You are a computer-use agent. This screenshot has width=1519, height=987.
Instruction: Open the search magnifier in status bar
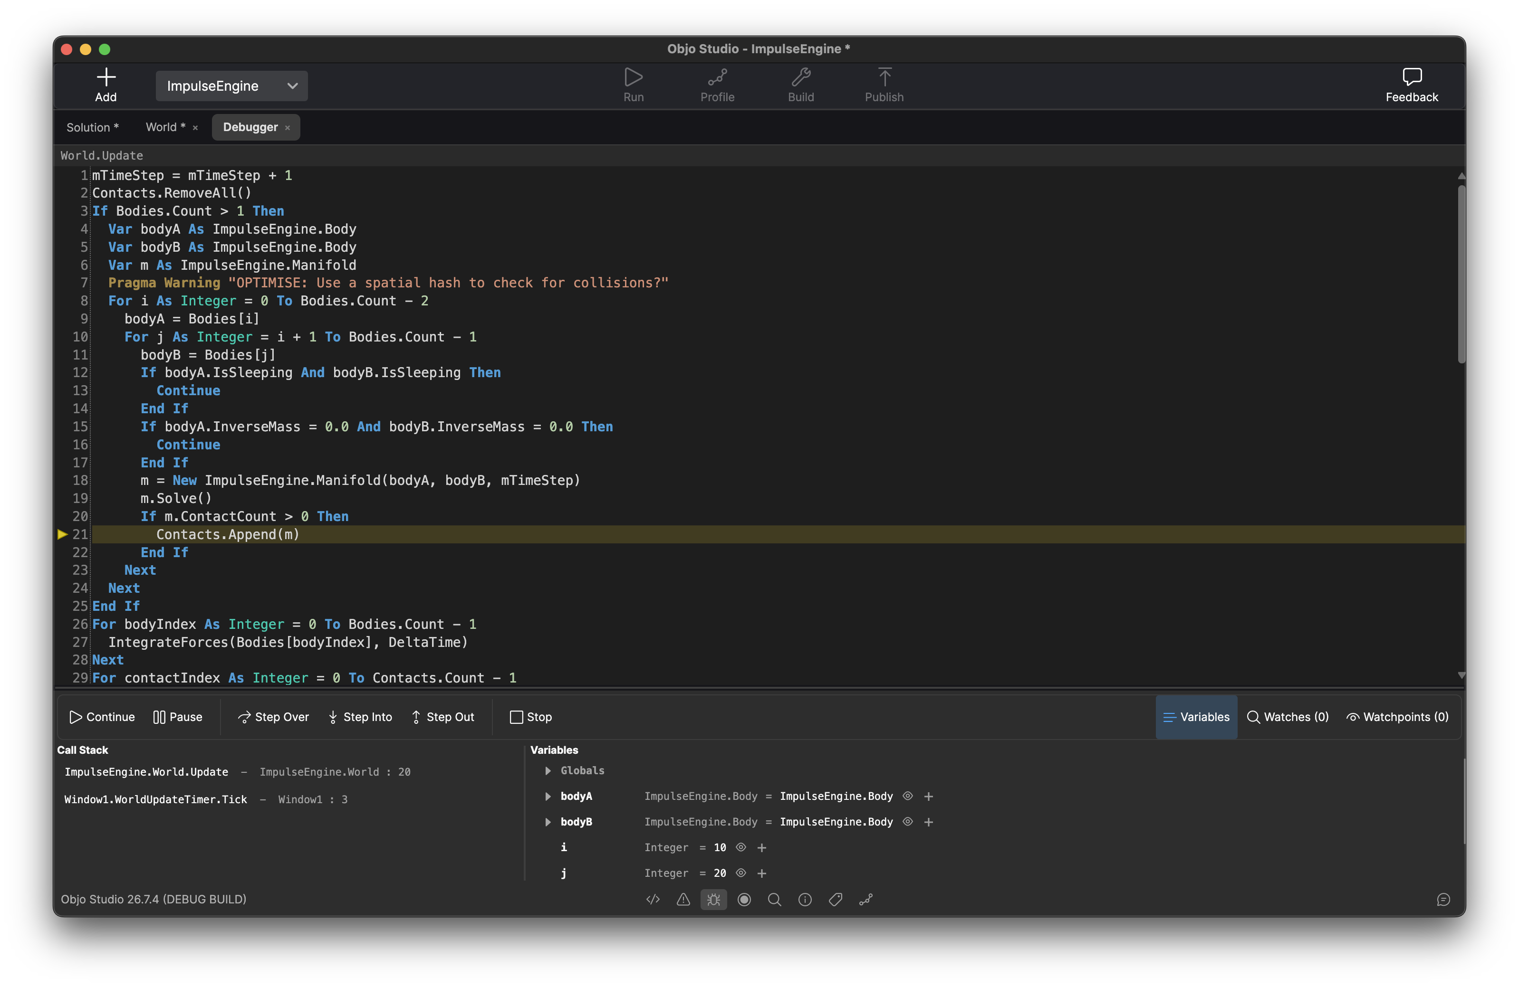[x=774, y=899]
